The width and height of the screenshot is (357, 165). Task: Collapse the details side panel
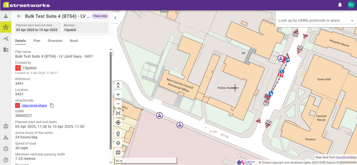coord(115,18)
